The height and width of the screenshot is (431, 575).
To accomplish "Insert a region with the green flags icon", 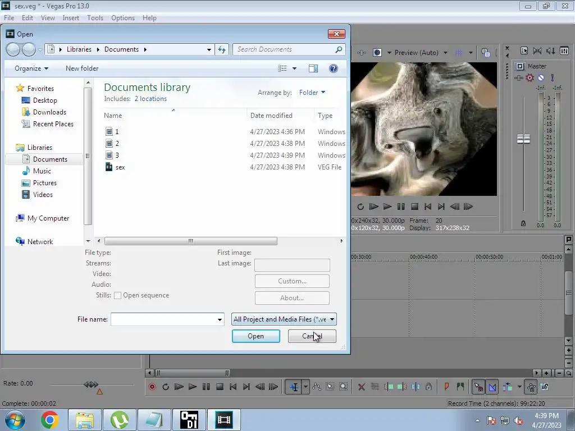I will click(460, 386).
